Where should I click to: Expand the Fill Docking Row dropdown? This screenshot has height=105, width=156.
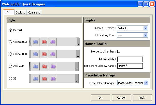click(x=145, y=35)
